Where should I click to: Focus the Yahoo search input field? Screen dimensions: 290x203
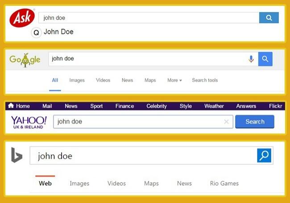pos(143,122)
